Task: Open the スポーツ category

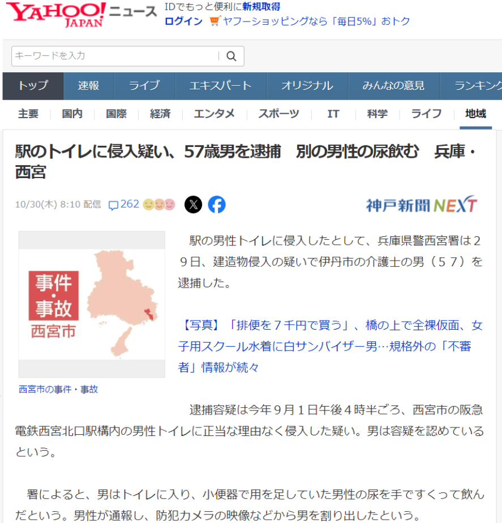Action: (278, 114)
